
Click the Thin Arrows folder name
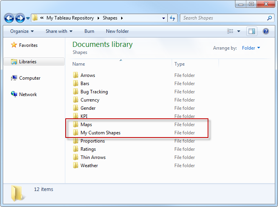pyautogui.click(x=93, y=157)
